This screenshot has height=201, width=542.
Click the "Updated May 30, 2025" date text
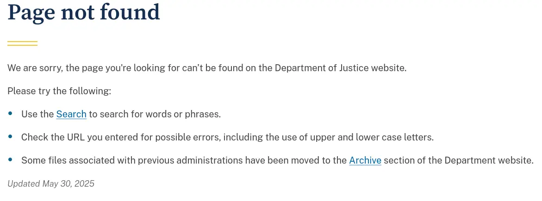pos(51,184)
